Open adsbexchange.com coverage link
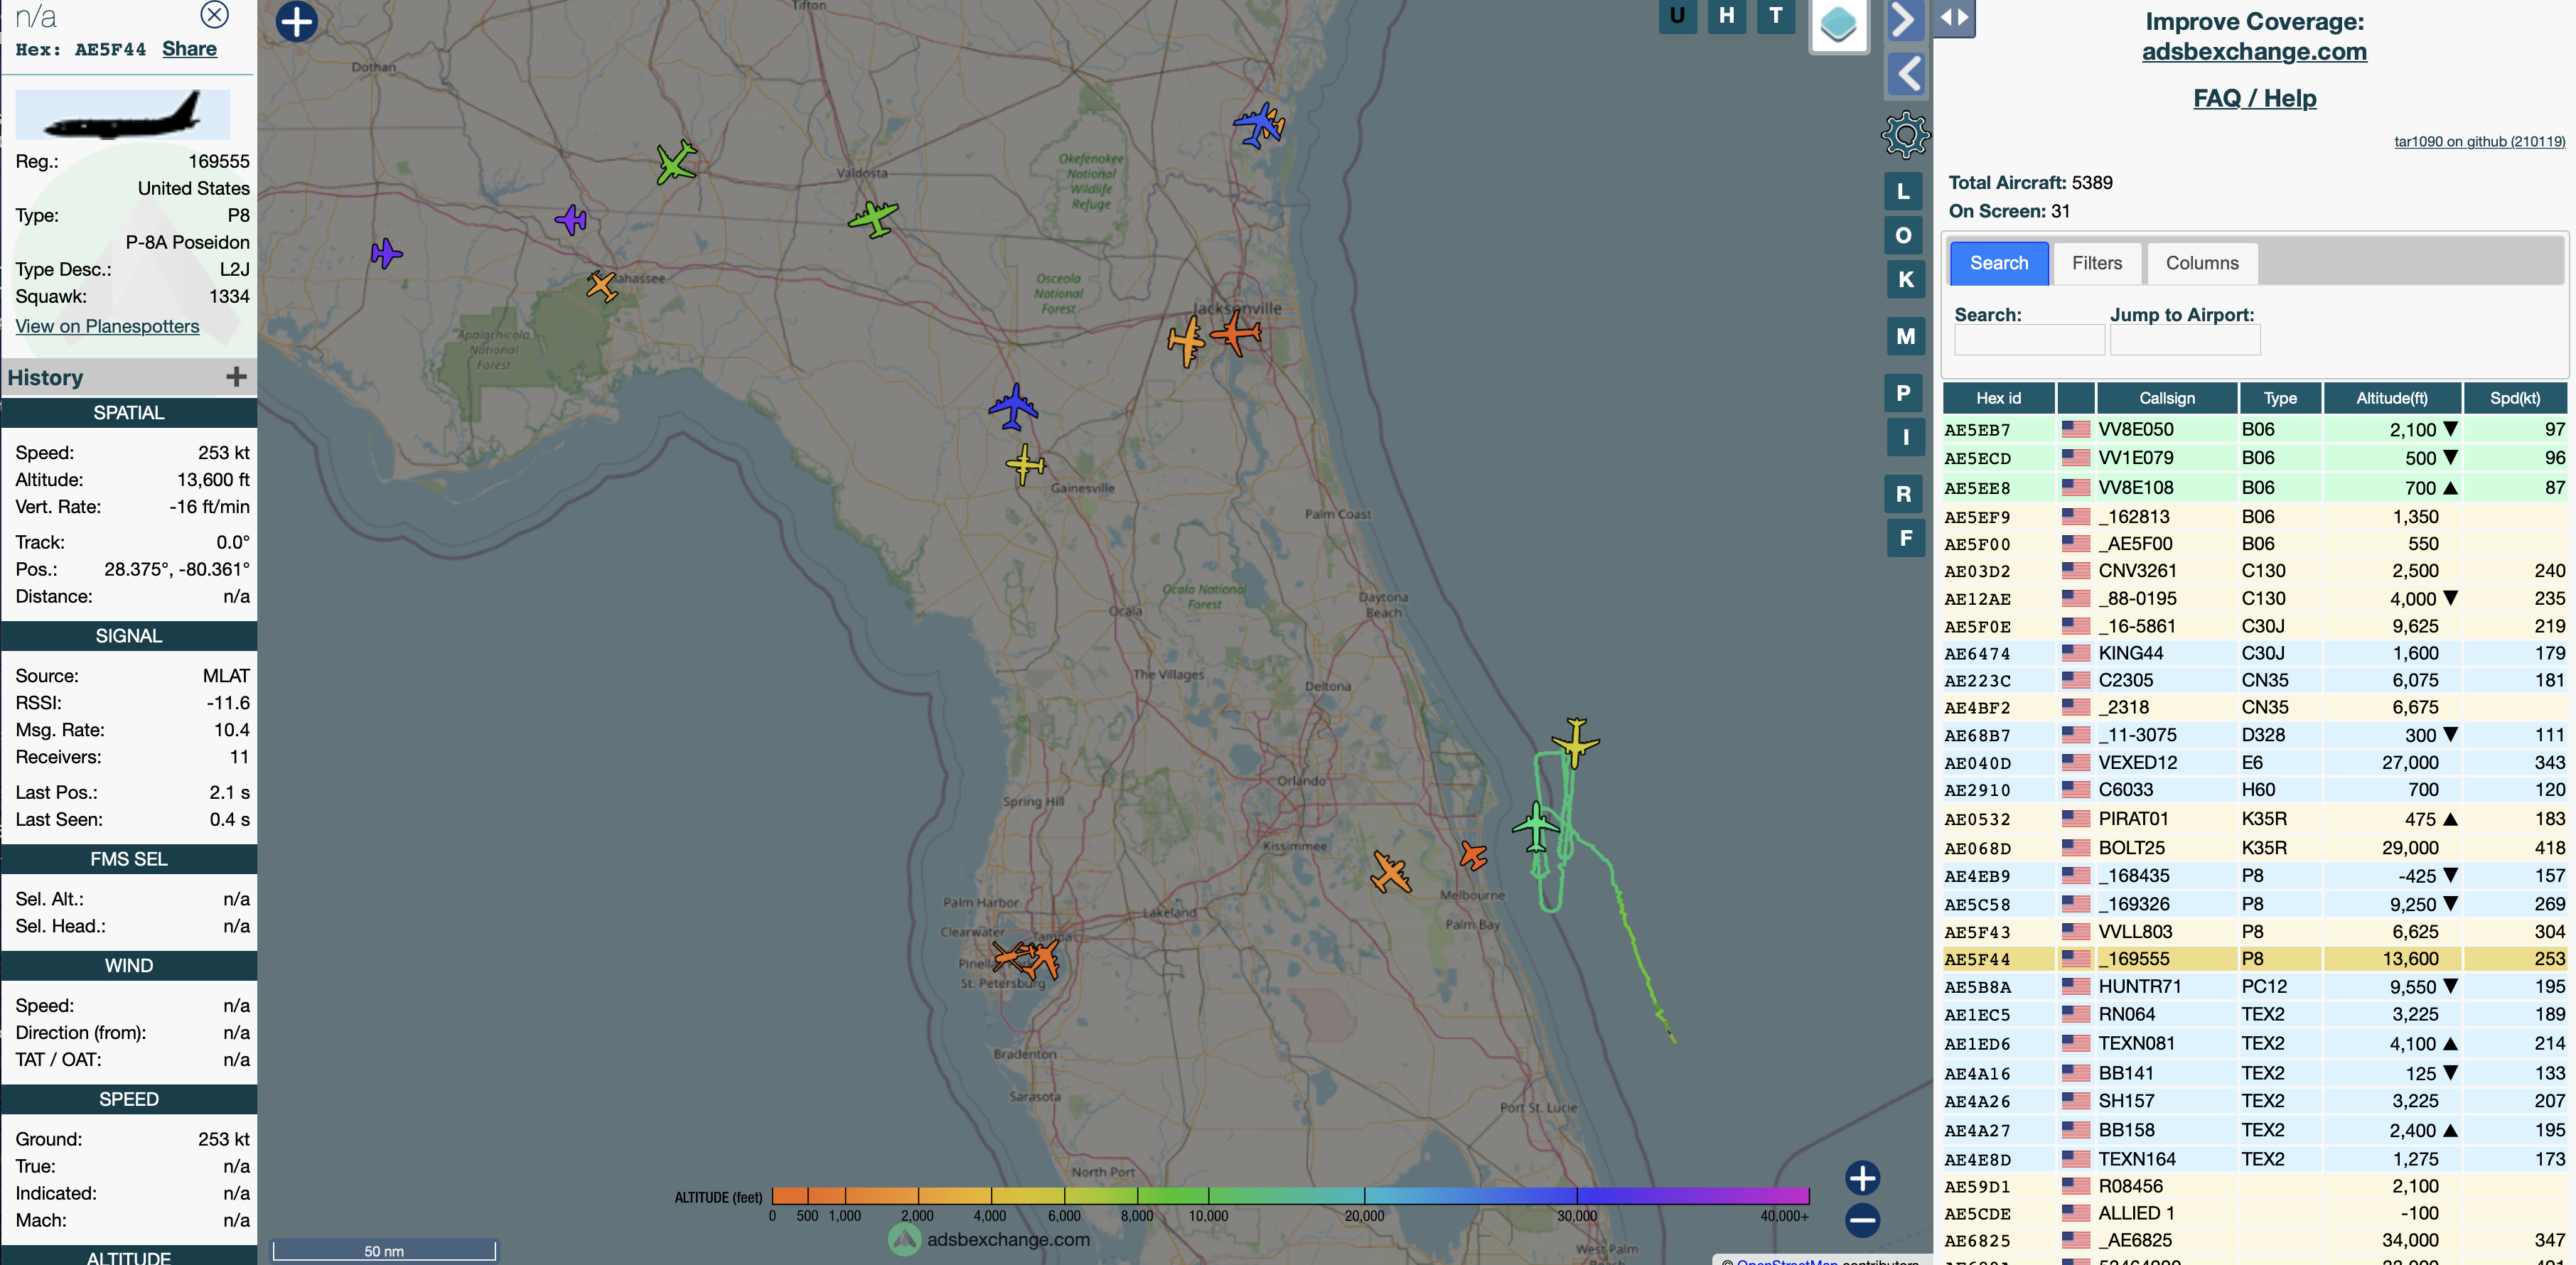This screenshot has height=1265, width=2576. [x=2254, y=52]
